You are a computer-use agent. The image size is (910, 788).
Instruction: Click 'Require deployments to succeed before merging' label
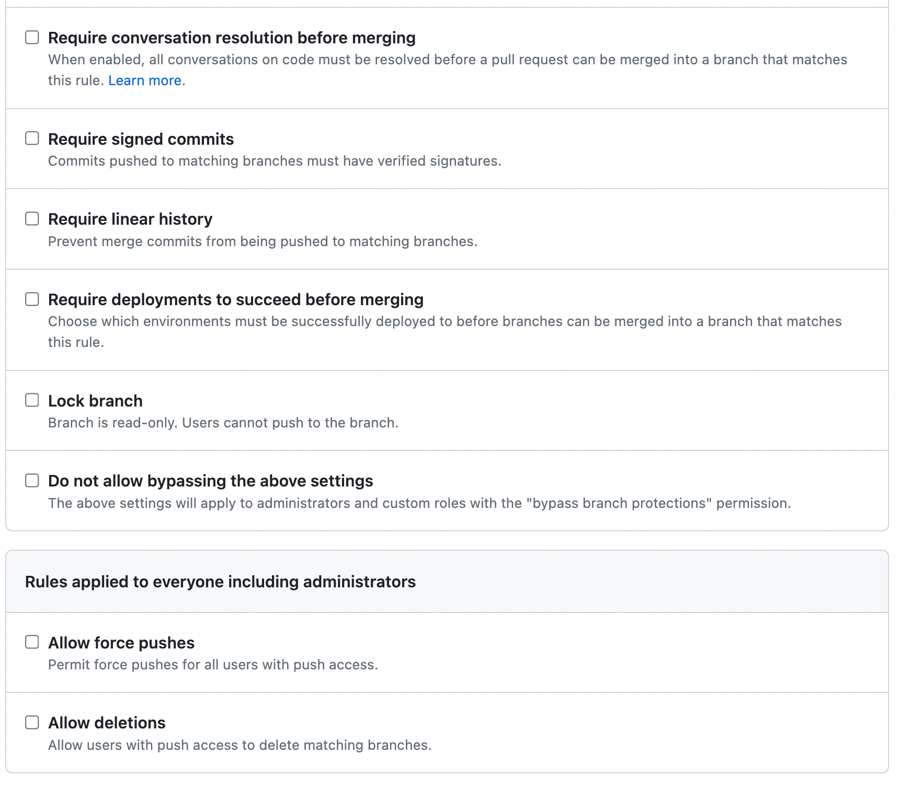[x=236, y=299]
